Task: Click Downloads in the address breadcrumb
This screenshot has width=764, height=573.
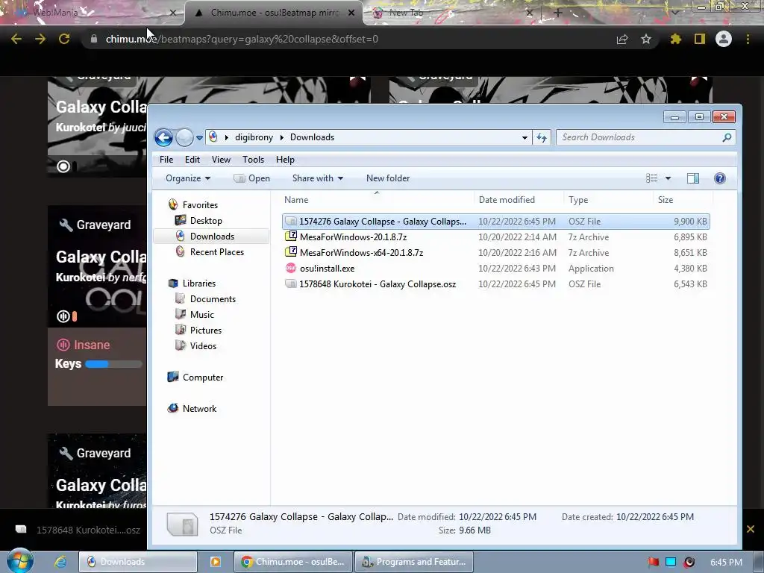Action: click(313, 137)
